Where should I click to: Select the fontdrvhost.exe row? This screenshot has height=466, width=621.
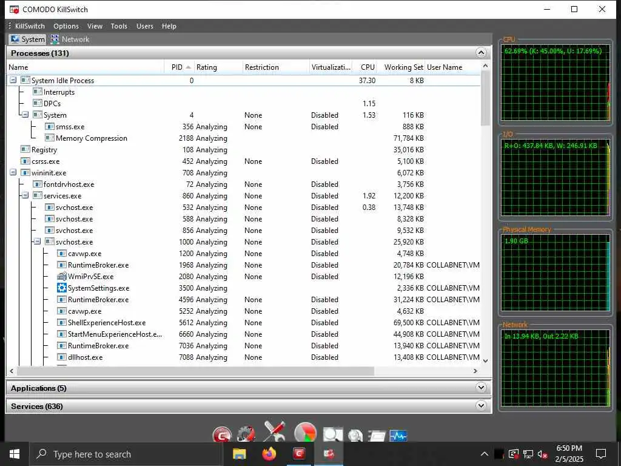click(x=244, y=184)
